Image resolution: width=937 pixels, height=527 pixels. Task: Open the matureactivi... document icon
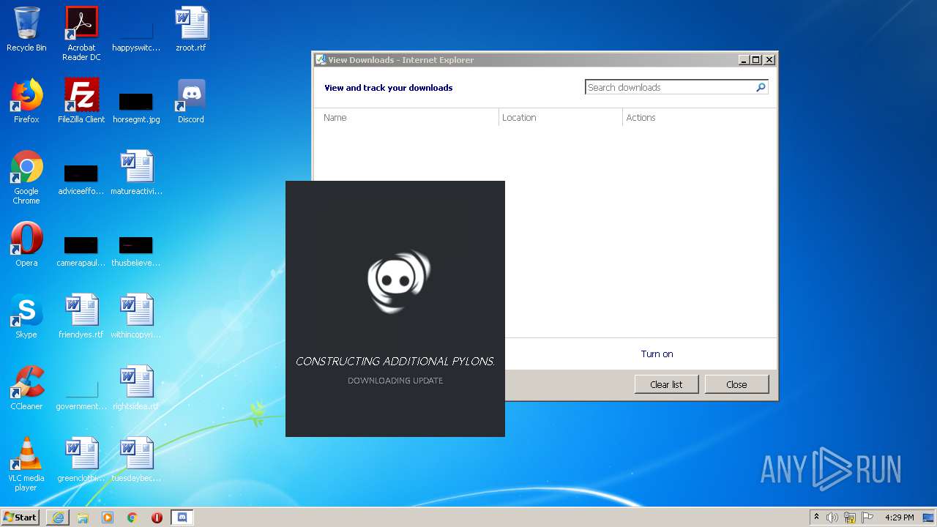point(136,173)
